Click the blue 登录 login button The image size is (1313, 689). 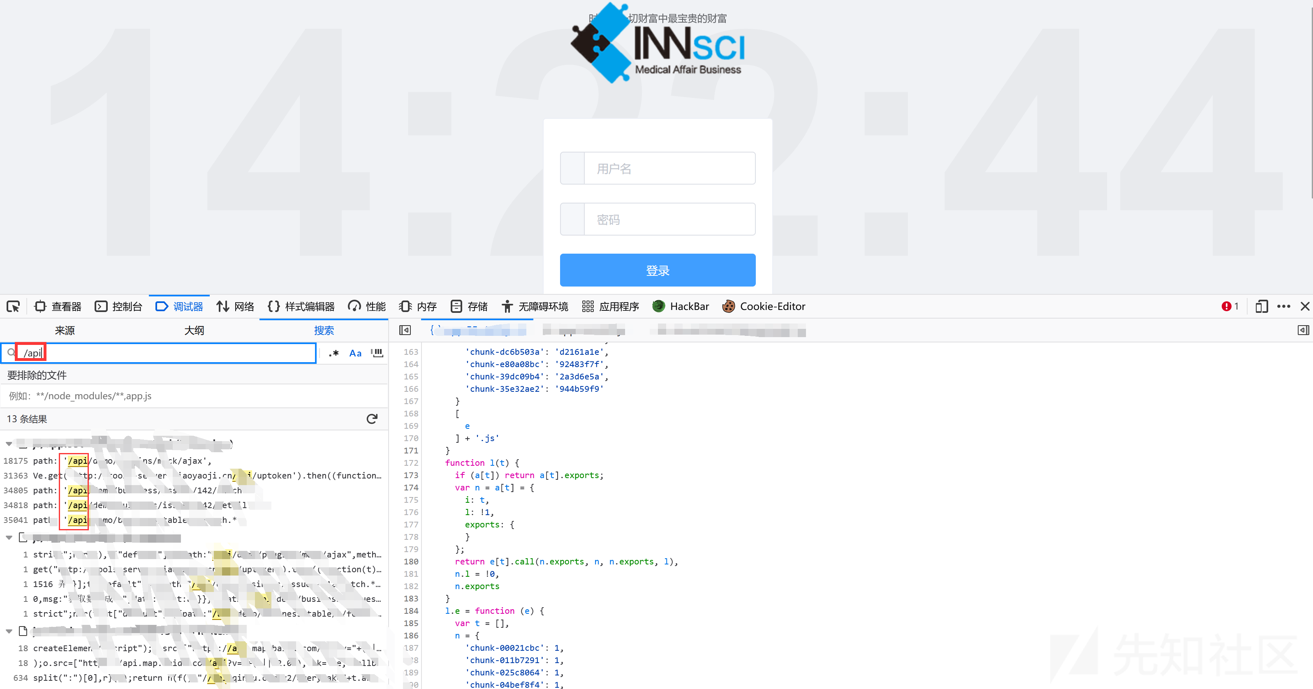coord(657,270)
